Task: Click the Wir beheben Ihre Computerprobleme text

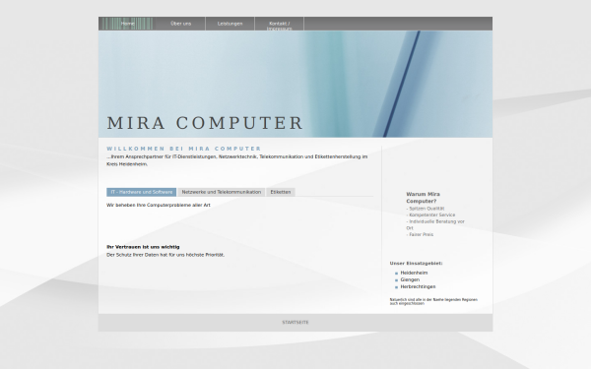Action: click(x=159, y=205)
